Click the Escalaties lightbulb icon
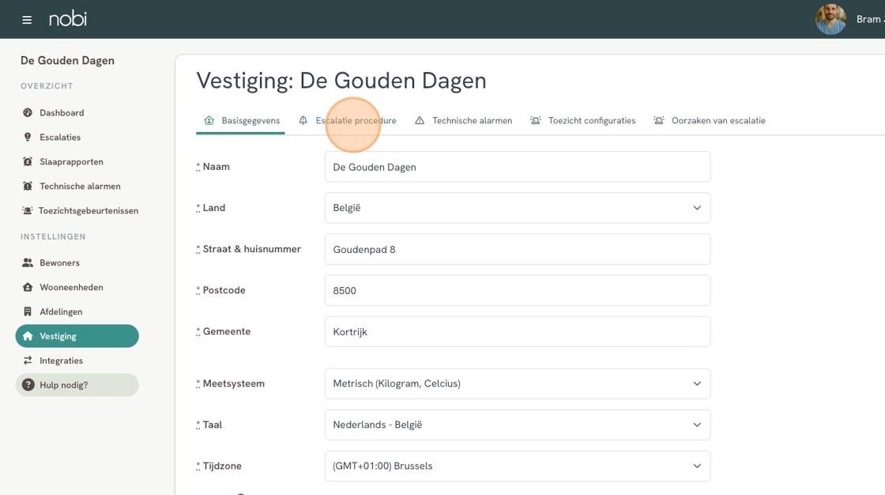Image resolution: width=885 pixels, height=495 pixels. coord(28,138)
